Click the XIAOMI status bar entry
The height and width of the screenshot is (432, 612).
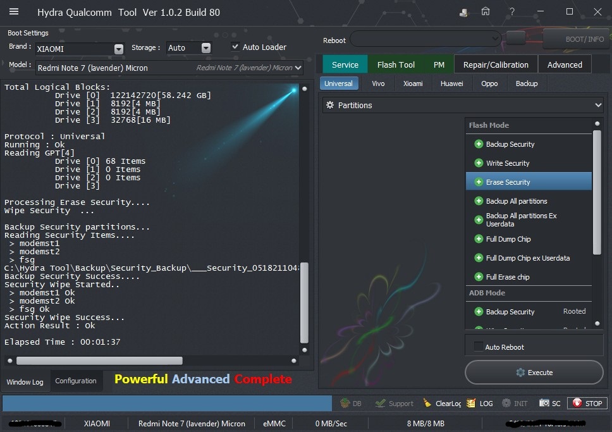pyautogui.click(x=97, y=423)
